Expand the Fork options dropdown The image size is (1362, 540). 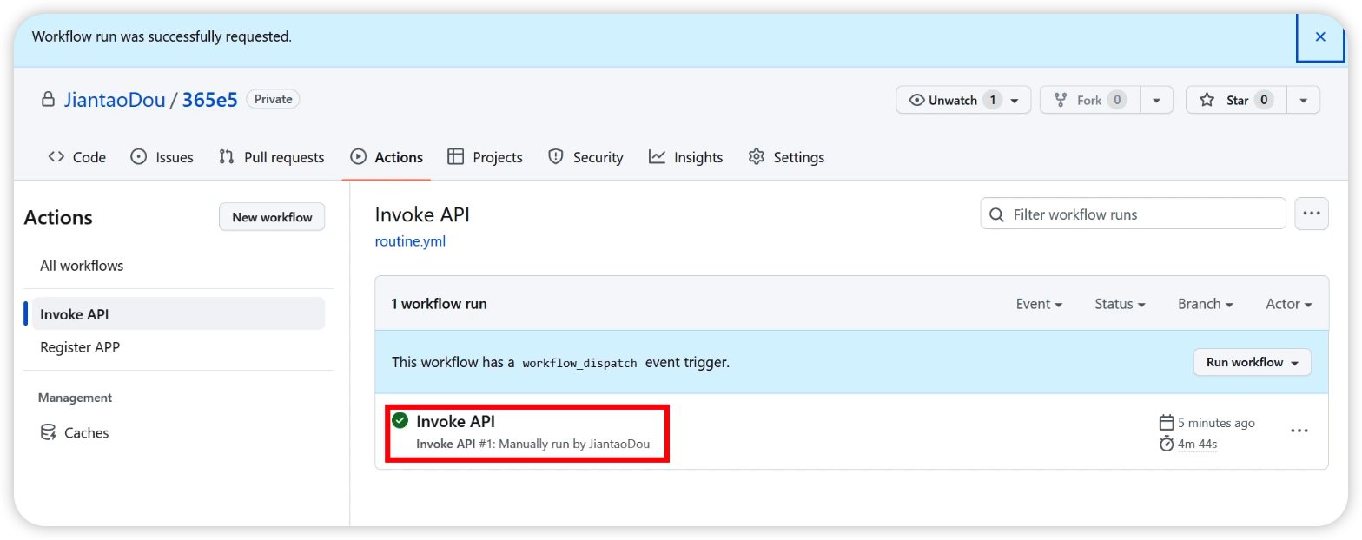click(x=1156, y=100)
